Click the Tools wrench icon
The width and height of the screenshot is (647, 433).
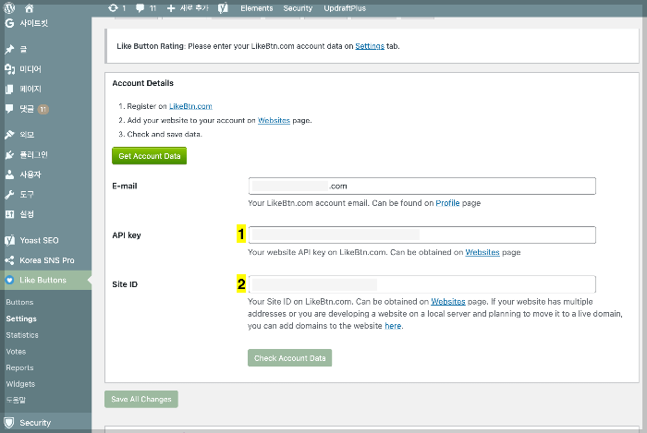pyautogui.click(x=9, y=195)
